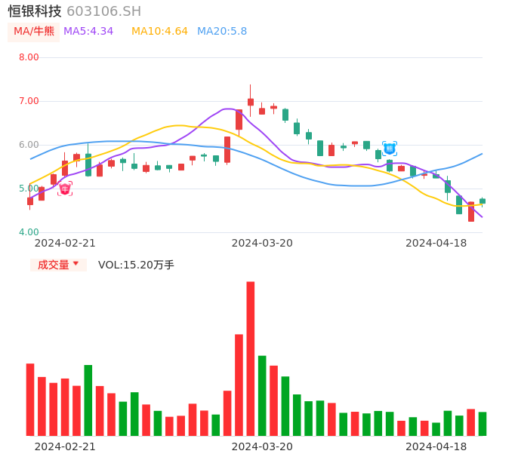Viewport: 518px width, 457px height.
Task: Click the red bull signal marker icon
Action: coord(65,189)
